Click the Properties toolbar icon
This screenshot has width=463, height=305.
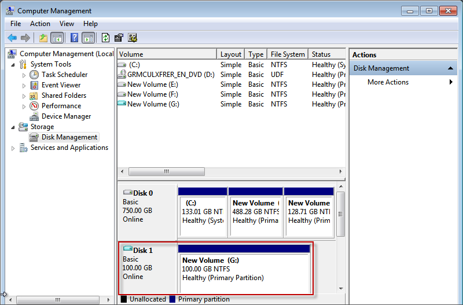(119, 38)
